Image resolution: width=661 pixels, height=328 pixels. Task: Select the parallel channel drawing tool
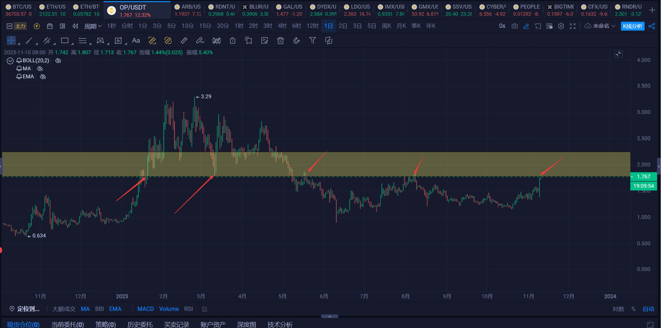(x=47, y=40)
